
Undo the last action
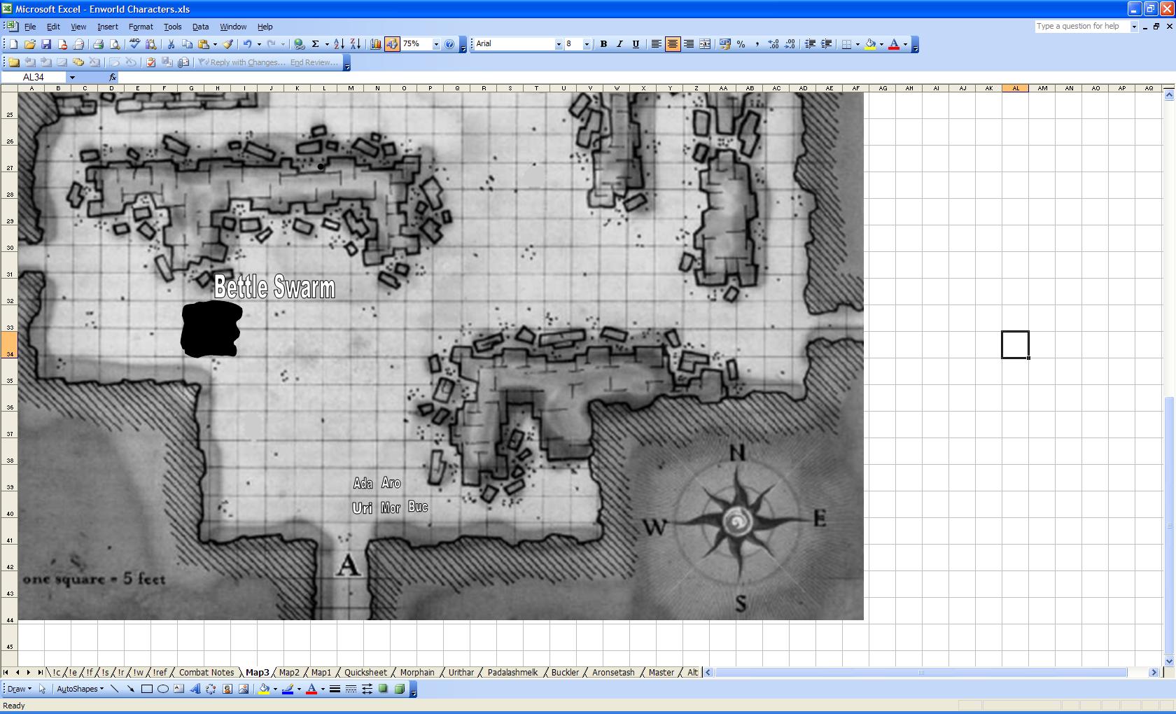248,44
